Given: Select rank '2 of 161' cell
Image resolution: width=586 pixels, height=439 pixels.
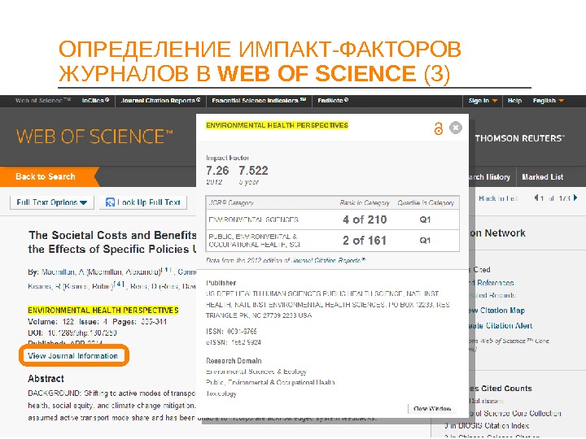Looking at the screenshot, I should pos(365,241).
